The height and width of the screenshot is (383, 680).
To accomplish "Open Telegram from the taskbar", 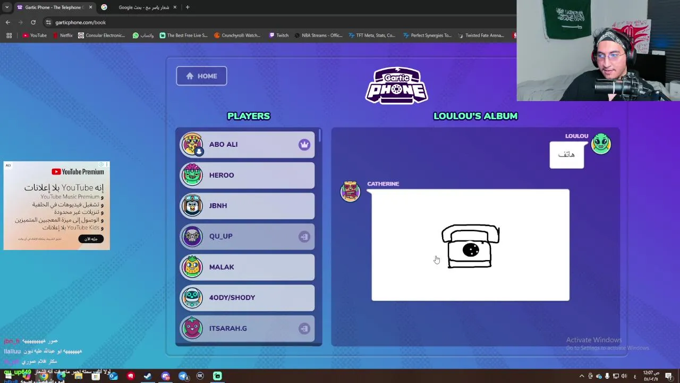I will point(183,376).
